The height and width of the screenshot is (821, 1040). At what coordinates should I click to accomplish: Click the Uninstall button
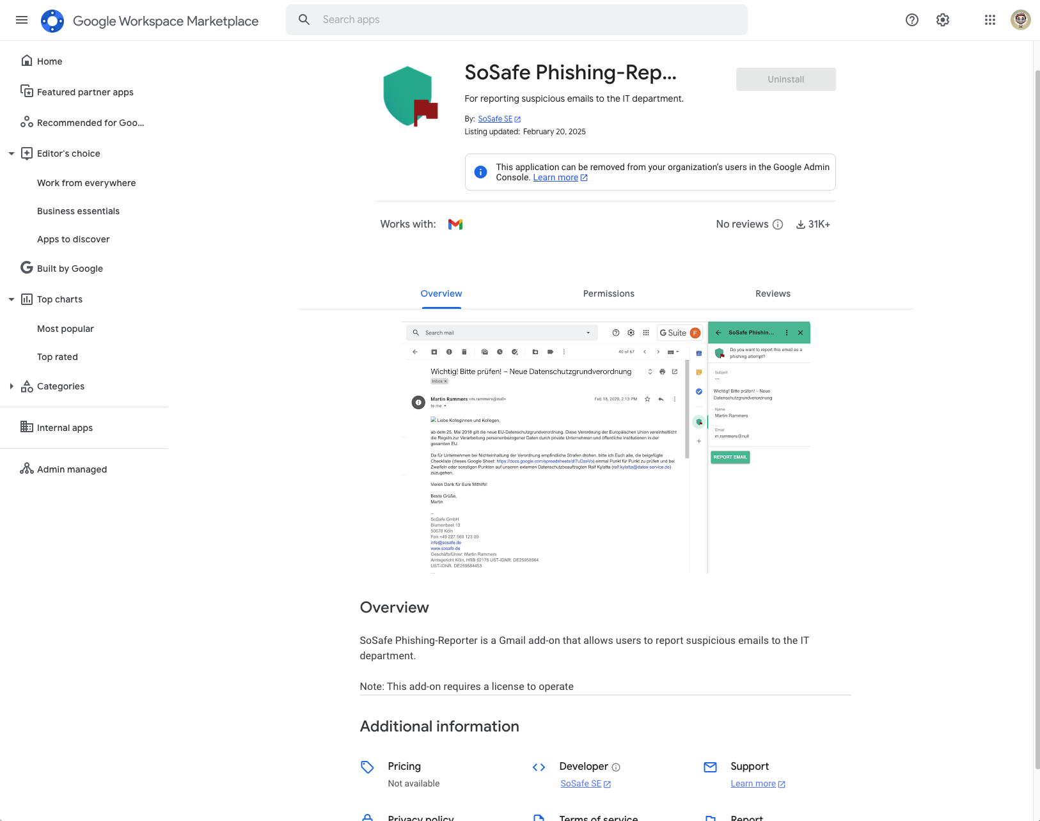pos(785,79)
